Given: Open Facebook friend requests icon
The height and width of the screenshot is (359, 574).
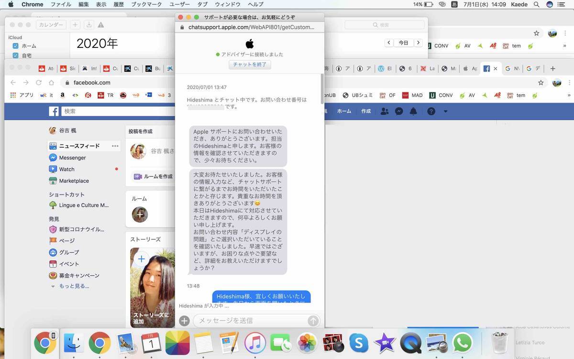Looking at the screenshot, I should [x=385, y=111].
